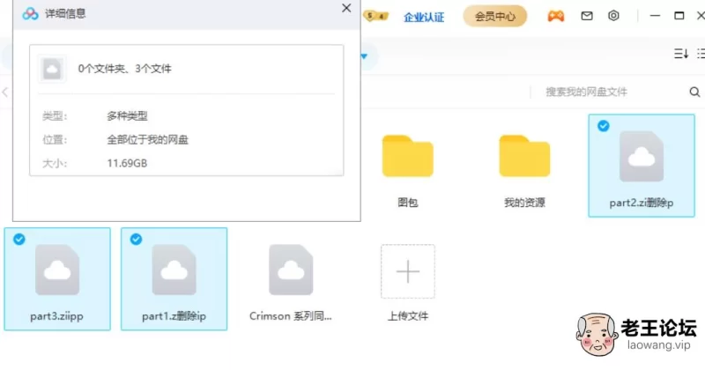
Task: Click the 上传文件 plus tile
Action: [408, 271]
